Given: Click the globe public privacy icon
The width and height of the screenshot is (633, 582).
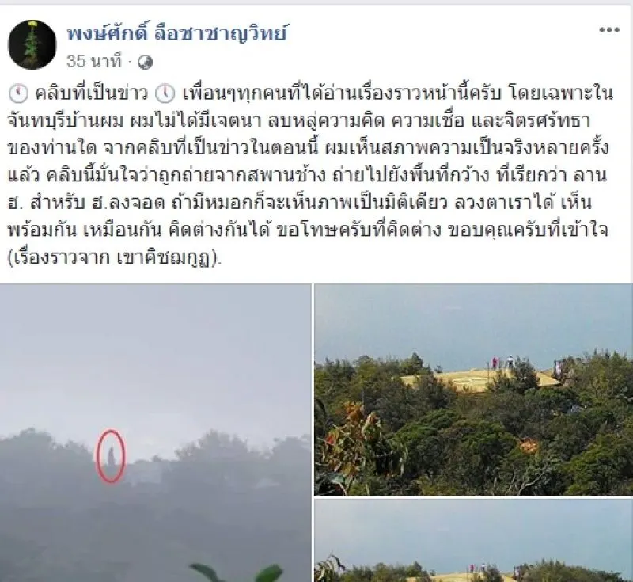Looking at the screenshot, I should point(145,63).
